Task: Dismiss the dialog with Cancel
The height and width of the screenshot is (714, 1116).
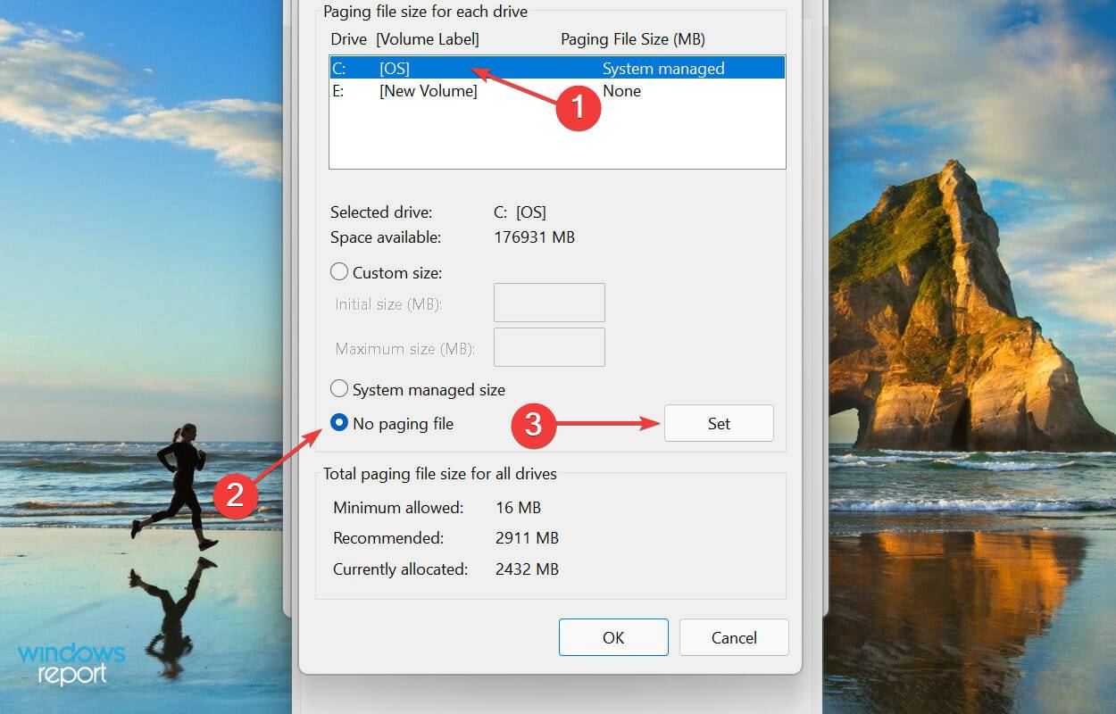Action: point(734,637)
